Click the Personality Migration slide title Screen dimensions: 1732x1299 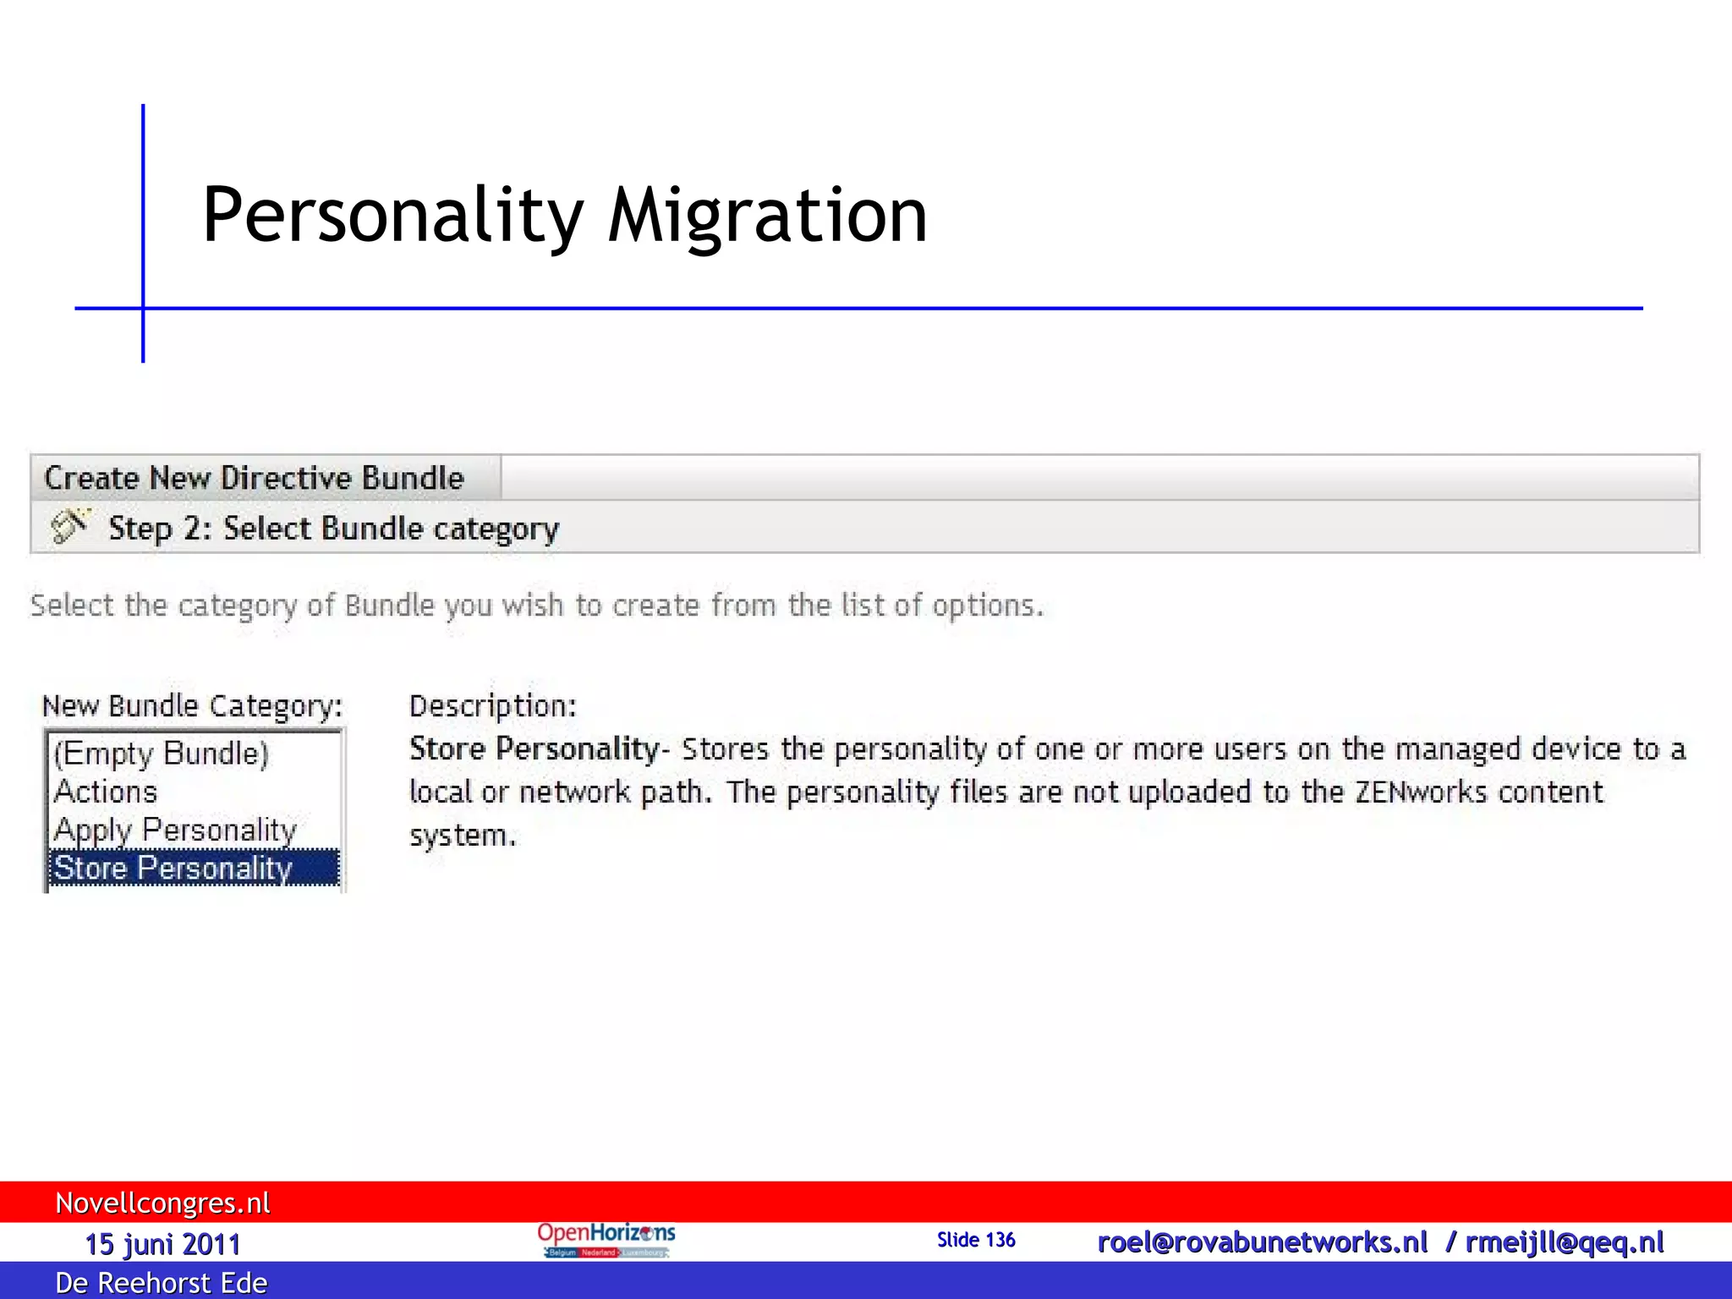pos(565,216)
